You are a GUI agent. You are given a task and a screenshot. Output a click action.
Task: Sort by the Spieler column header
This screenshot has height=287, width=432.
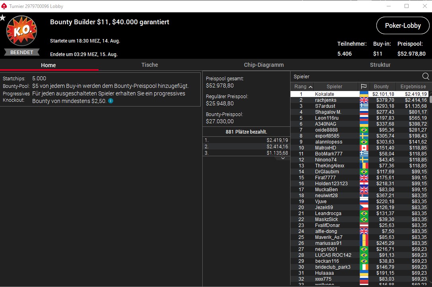pos(334,87)
